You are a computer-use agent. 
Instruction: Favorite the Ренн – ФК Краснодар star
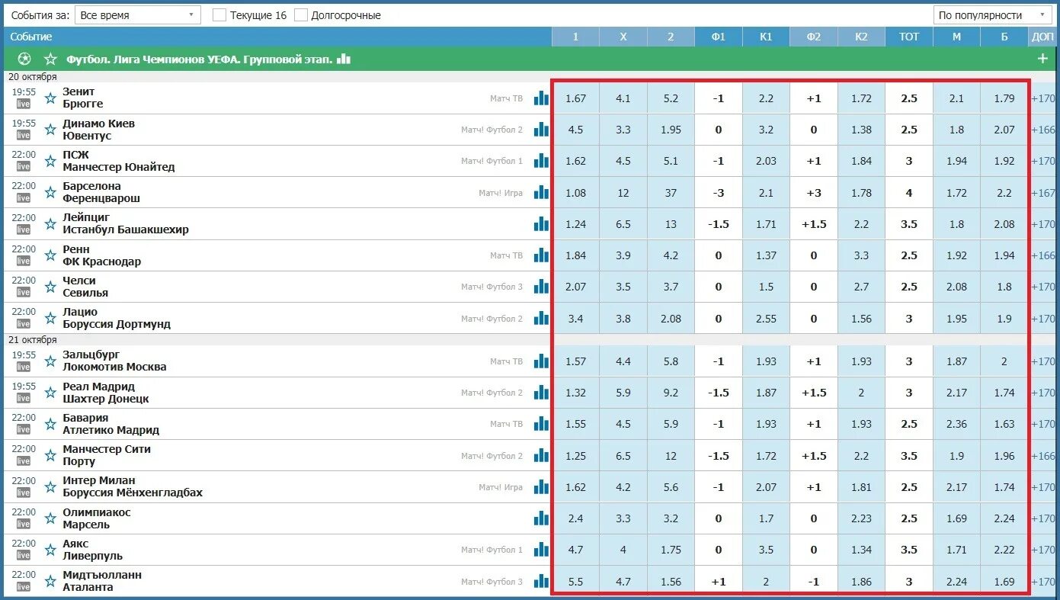[x=50, y=255]
